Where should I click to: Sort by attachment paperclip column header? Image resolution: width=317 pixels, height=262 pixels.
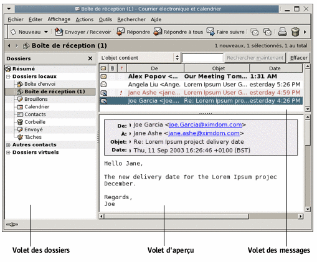112,68
